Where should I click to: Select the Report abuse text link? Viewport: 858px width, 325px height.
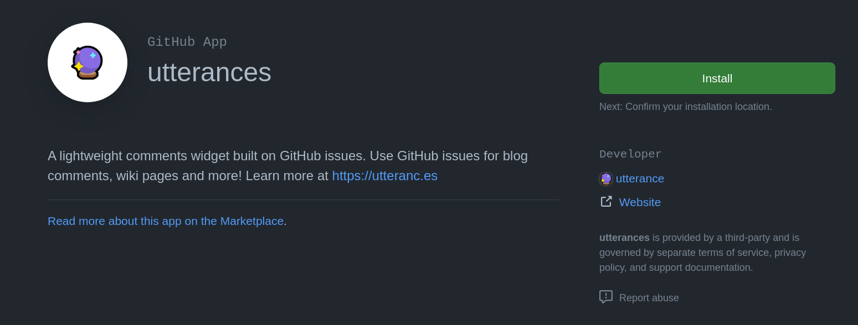pyautogui.click(x=649, y=298)
